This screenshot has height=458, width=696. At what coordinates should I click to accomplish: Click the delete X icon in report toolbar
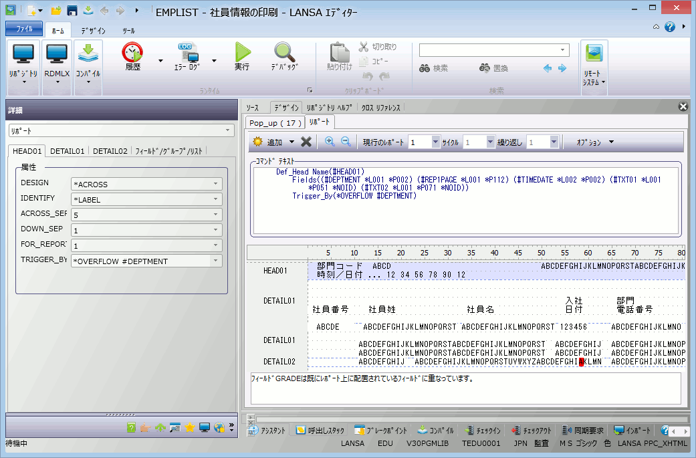point(306,142)
